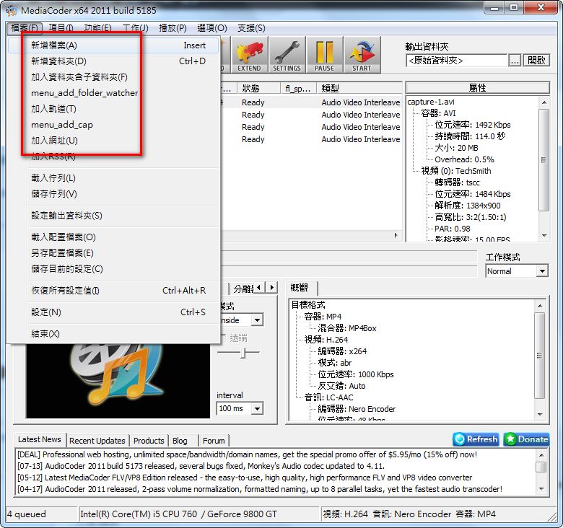Image resolution: width=563 pixels, height=528 pixels.
Task: Click the Refresh news button
Action: [476, 439]
